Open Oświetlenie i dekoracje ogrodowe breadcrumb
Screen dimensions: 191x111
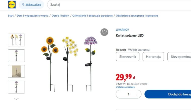[x=92, y=16]
